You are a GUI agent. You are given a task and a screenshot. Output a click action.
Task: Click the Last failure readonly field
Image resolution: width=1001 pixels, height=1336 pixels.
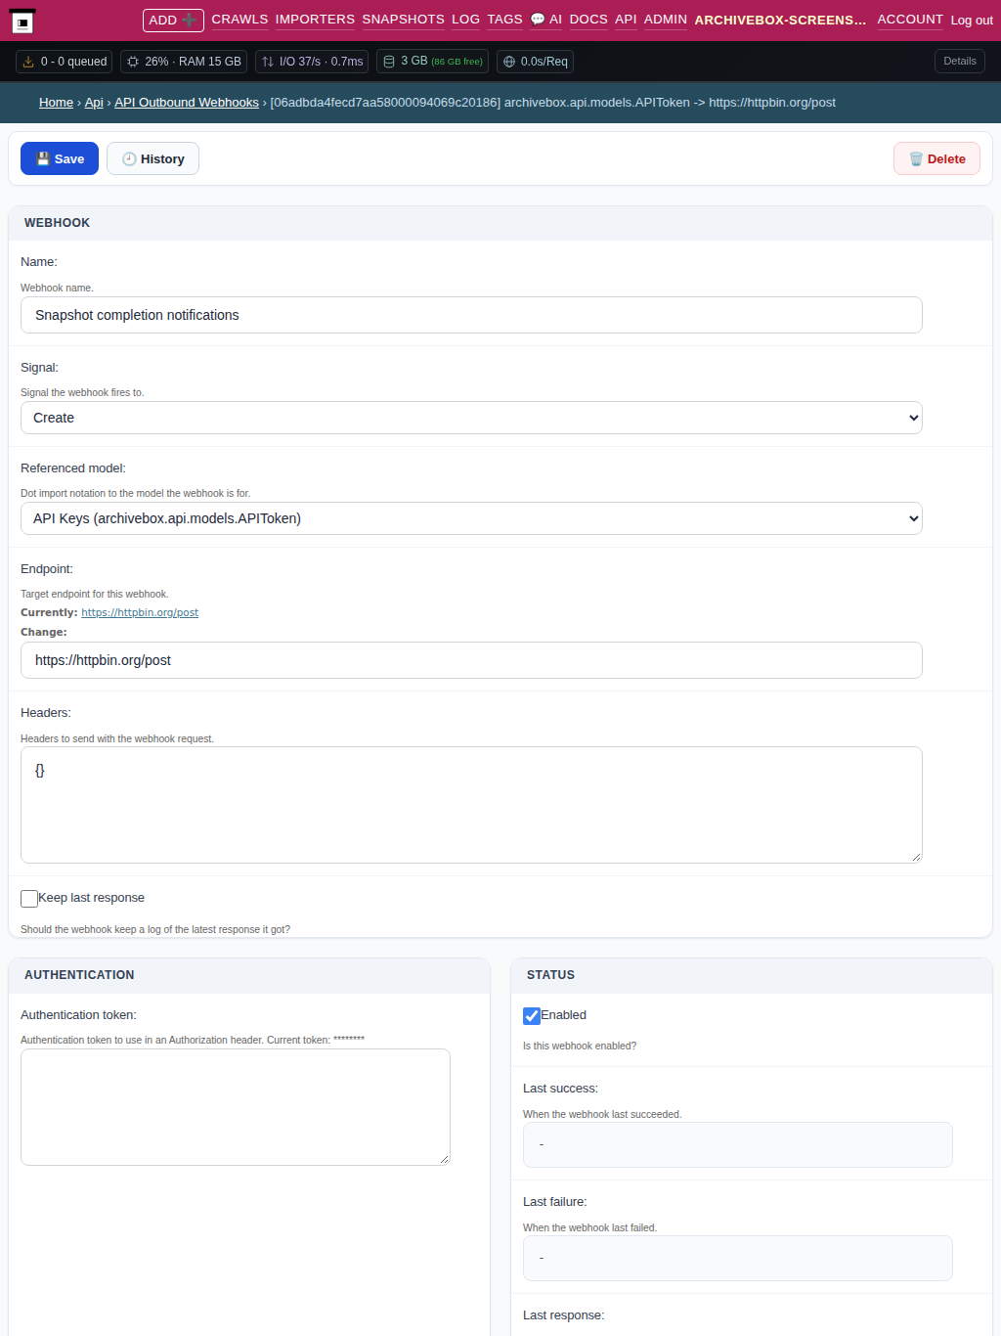pyautogui.click(x=738, y=1258)
